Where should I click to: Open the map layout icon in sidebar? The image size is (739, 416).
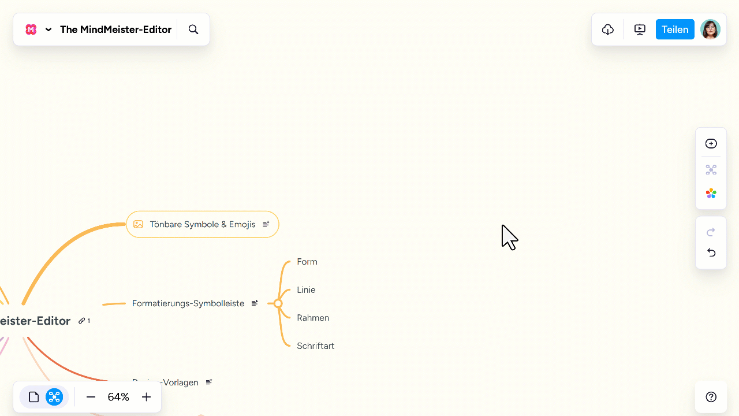(711, 170)
